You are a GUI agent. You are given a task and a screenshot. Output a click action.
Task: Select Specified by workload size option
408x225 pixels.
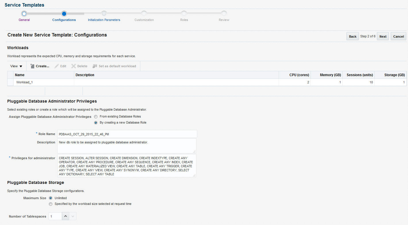(x=51, y=204)
